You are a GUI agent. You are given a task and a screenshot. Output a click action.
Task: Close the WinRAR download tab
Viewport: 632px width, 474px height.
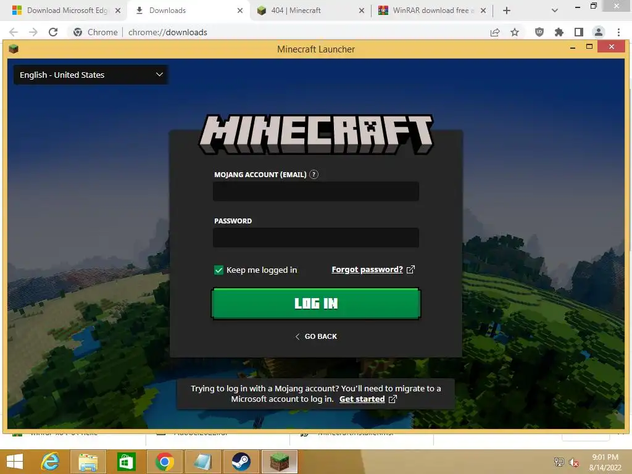tap(483, 10)
